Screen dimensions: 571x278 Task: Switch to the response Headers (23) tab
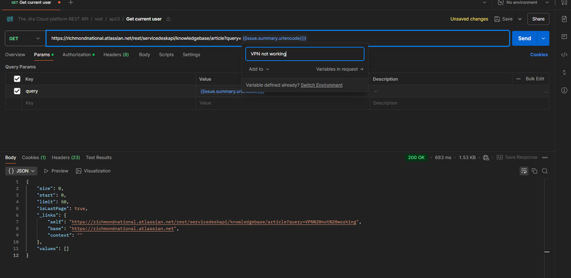click(66, 157)
